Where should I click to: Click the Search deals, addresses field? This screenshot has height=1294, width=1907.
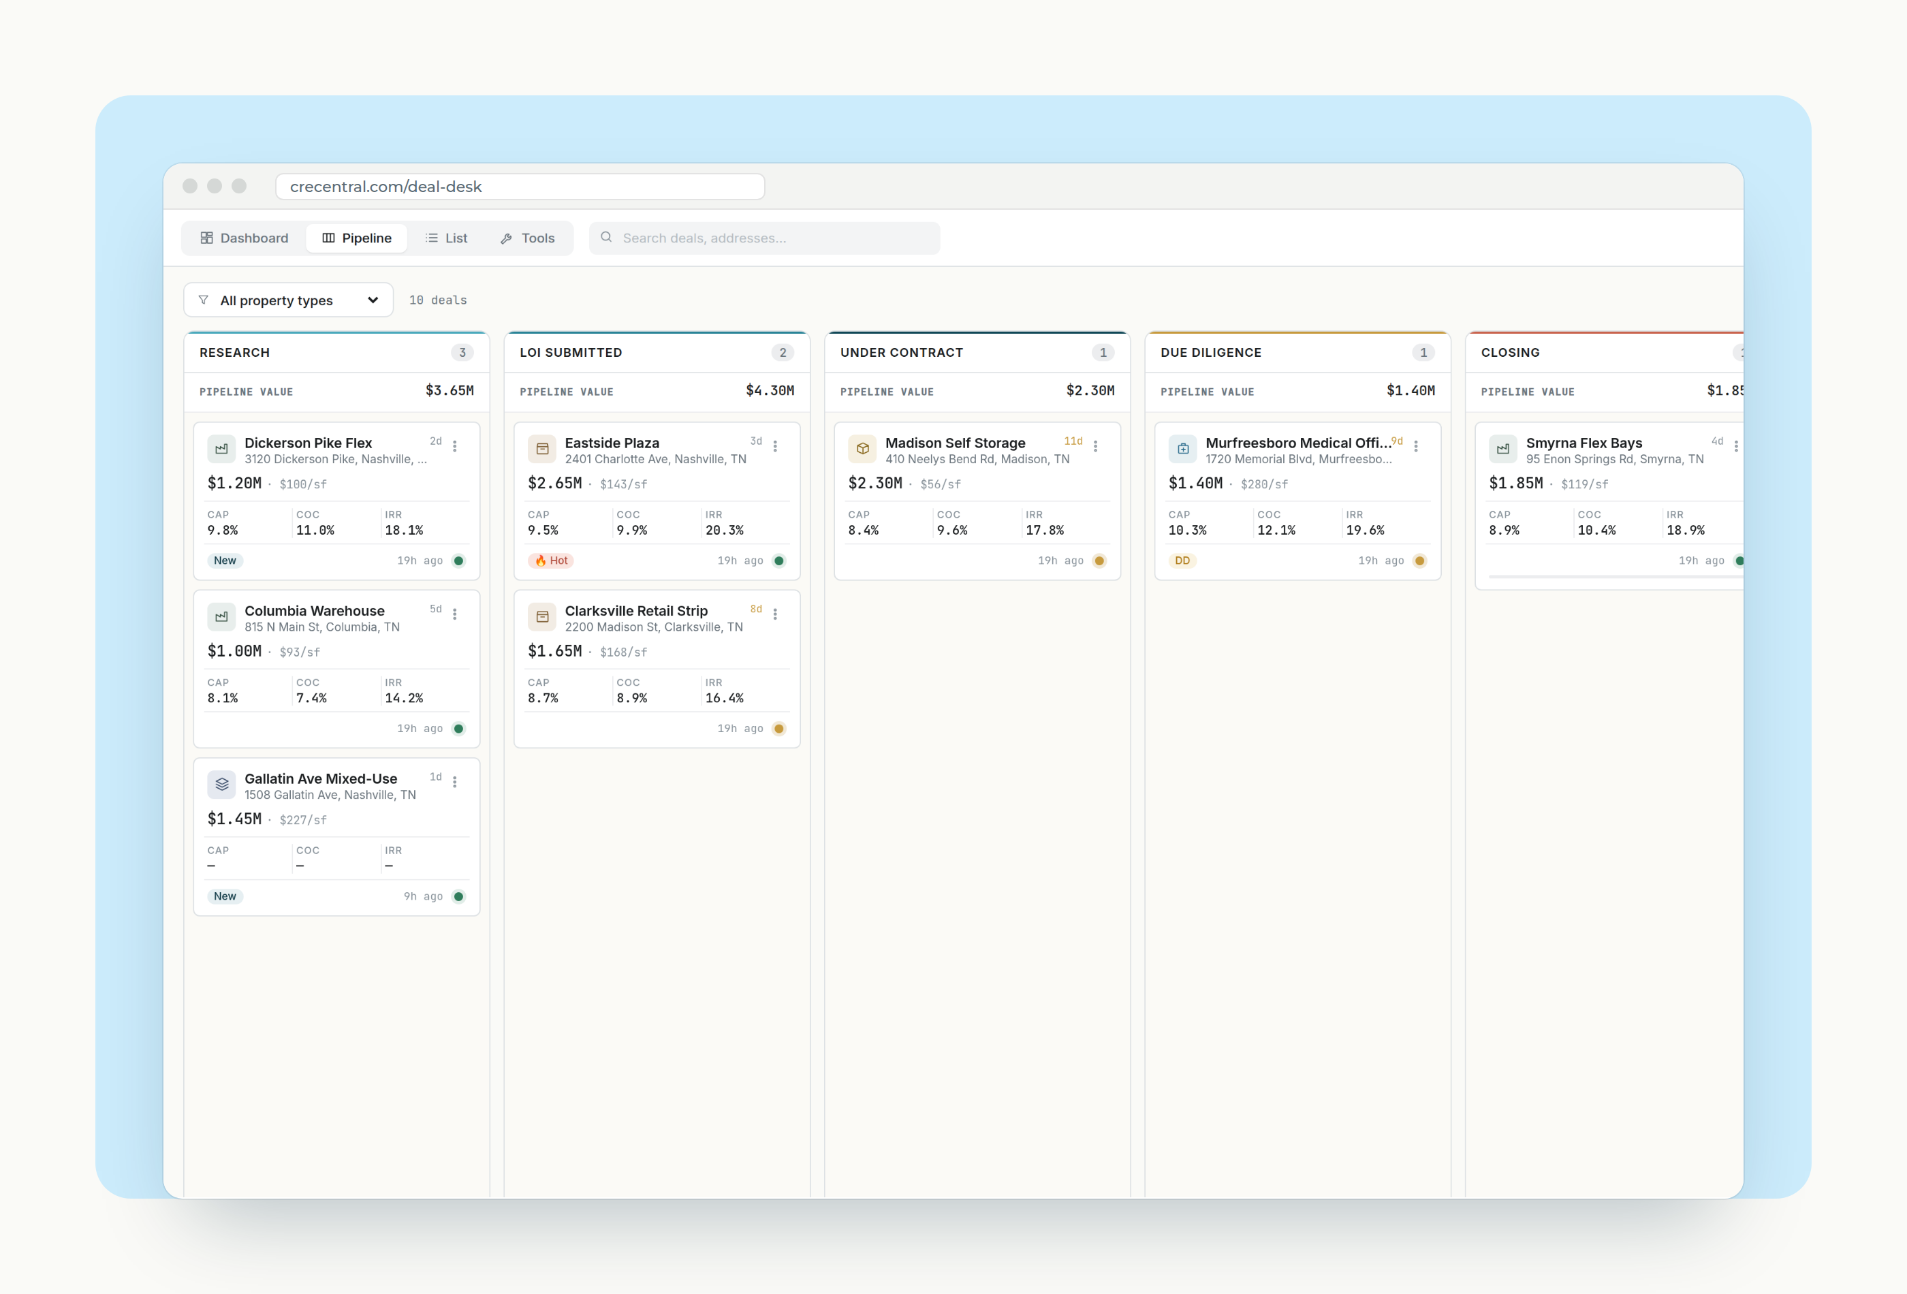764,238
